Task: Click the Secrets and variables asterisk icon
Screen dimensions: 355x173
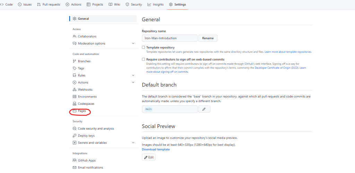Action: [x=75, y=143]
